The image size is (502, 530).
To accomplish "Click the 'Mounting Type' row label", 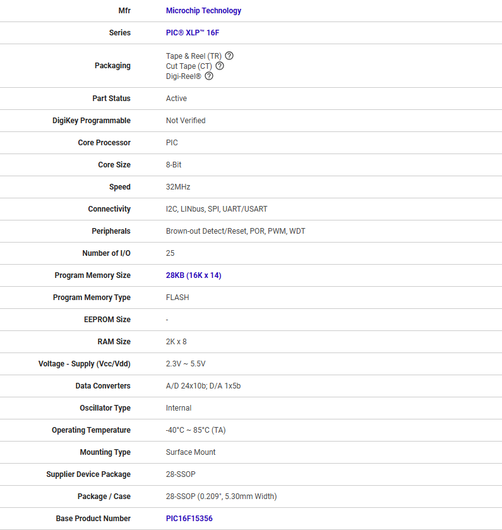I will 105,452.
